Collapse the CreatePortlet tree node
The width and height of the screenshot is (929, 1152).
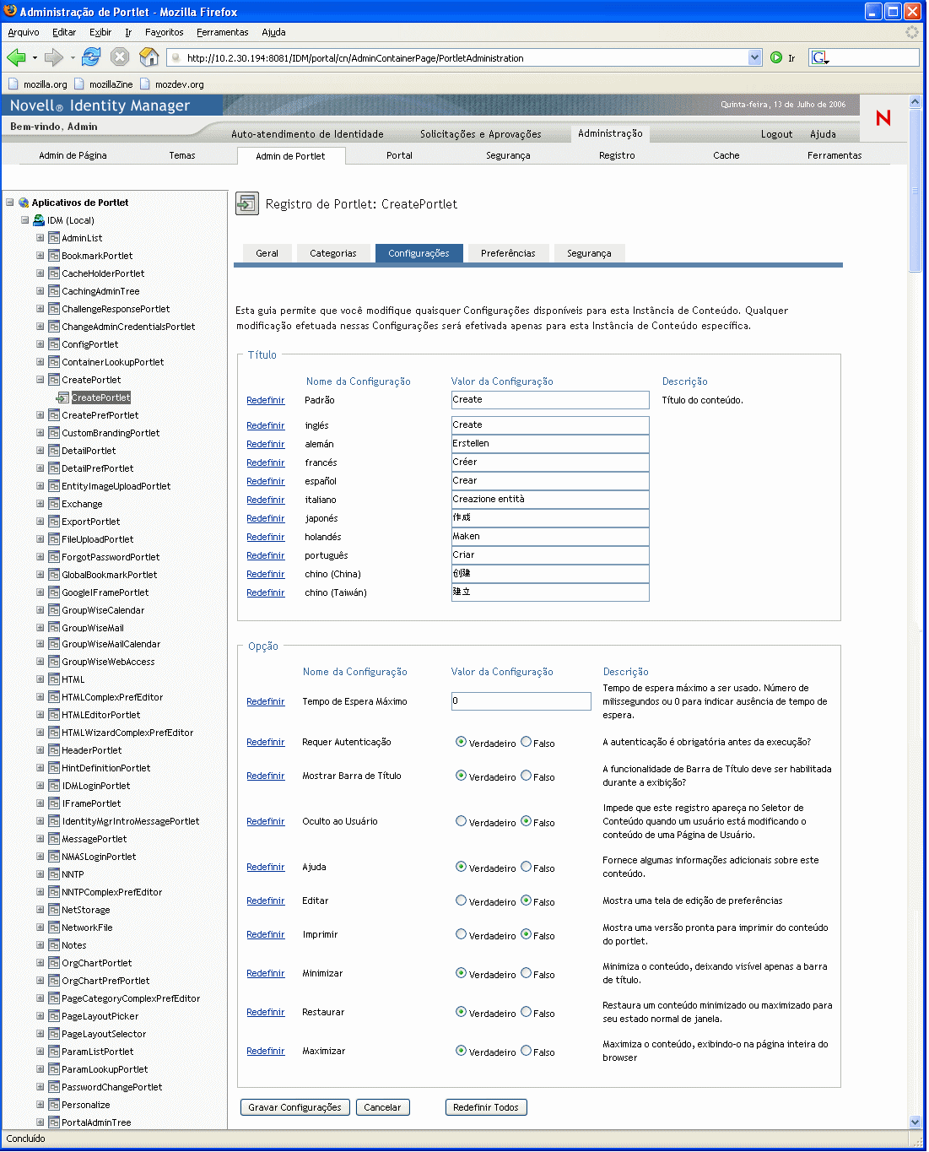pos(40,380)
